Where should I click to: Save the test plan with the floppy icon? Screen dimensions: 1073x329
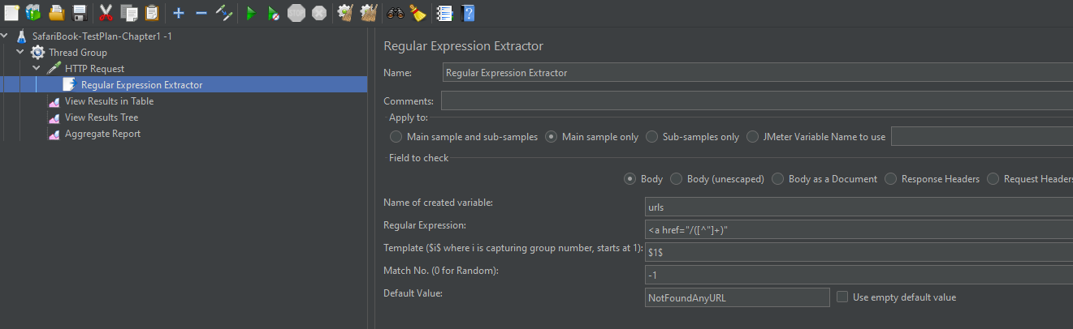pyautogui.click(x=80, y=13)
